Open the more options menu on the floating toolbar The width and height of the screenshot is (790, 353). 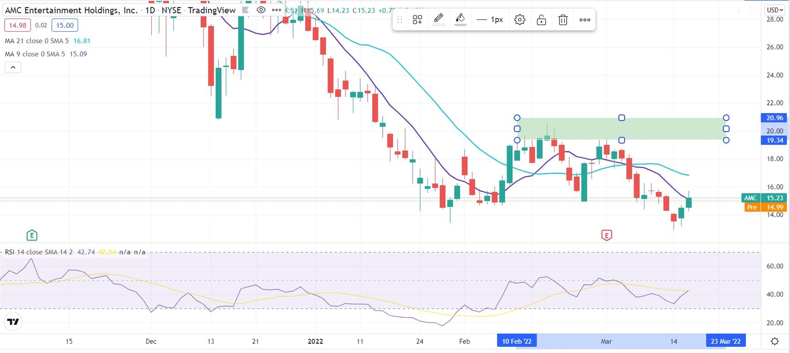(x=585, y=19)
